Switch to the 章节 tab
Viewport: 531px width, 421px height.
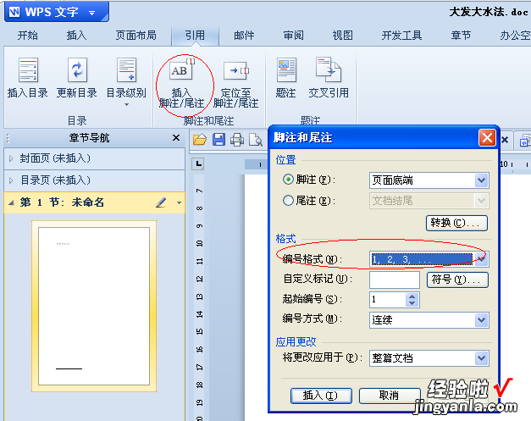pyautogui.click(x=461, y=36)
